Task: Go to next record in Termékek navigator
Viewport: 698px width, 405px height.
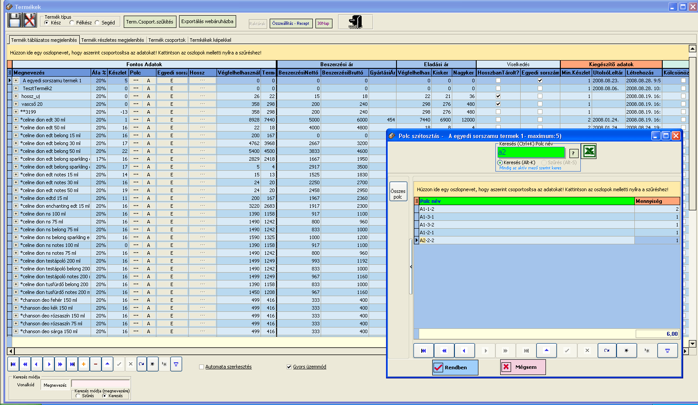Action: [x=49, y=364]
